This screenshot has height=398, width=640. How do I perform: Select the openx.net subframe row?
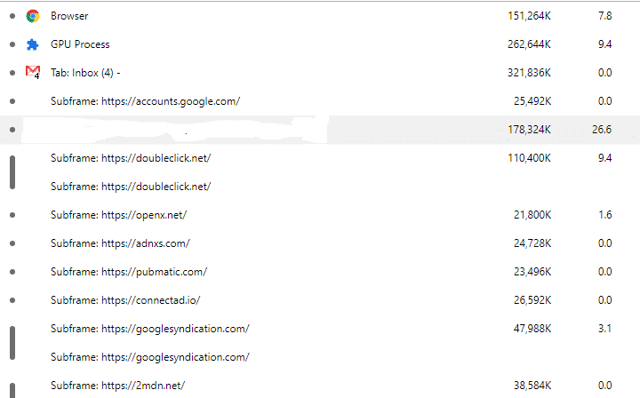118,215
